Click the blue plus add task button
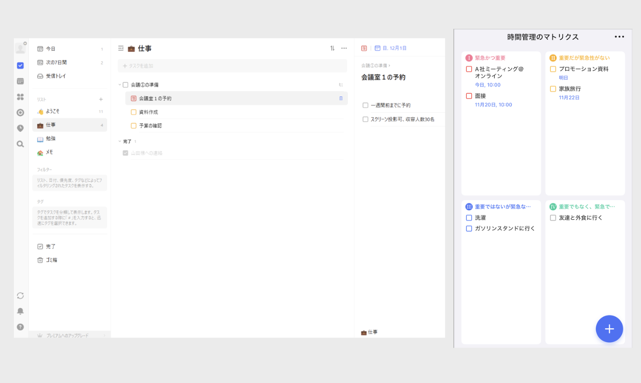641x383 pixels. pyautogui.click(x=609, y=329)
